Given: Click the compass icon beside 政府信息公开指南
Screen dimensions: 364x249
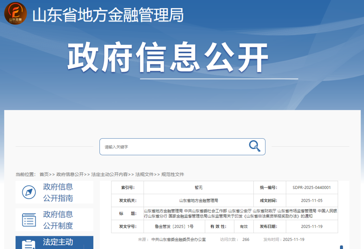Looking at the screenshot, I should click(30, 192).
